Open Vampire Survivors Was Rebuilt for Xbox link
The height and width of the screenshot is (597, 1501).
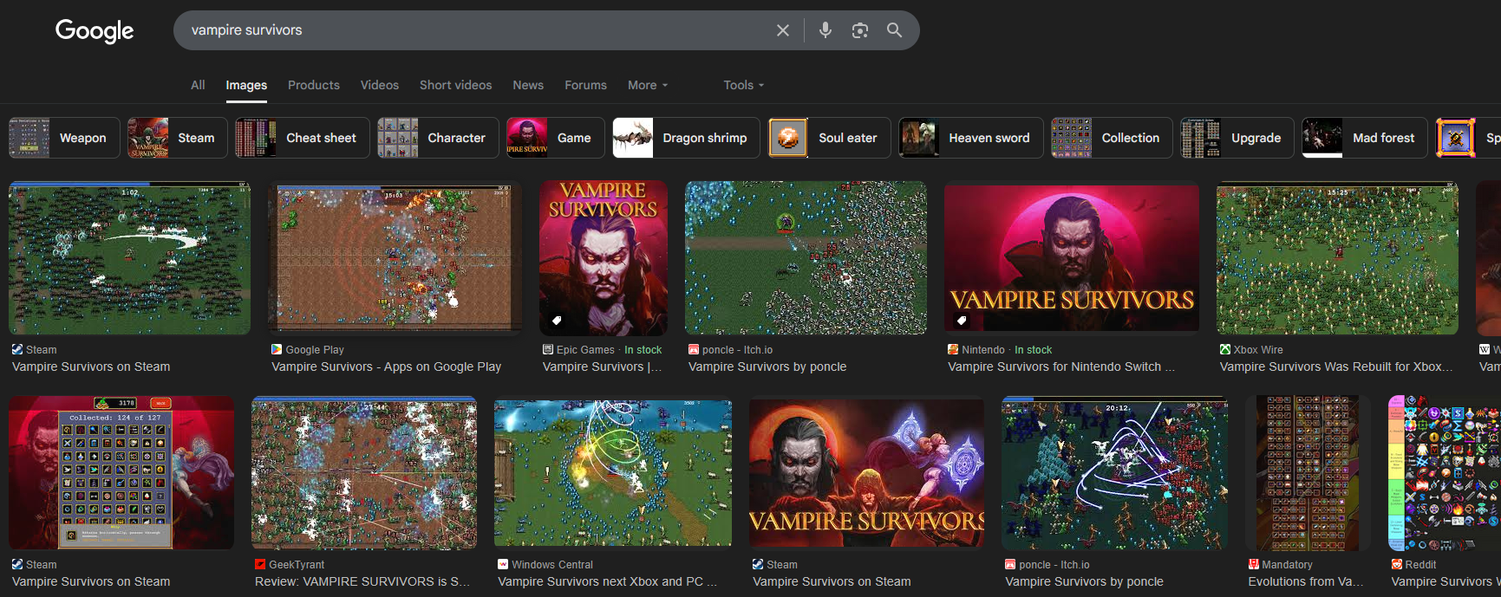(x=1336, y=367)
